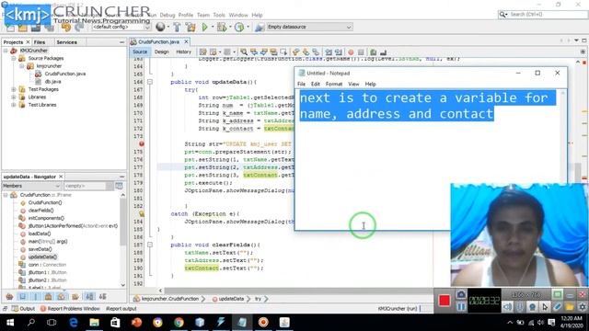
Task: Click the Java app icon on taskbar
Action: tap(284, 323)
